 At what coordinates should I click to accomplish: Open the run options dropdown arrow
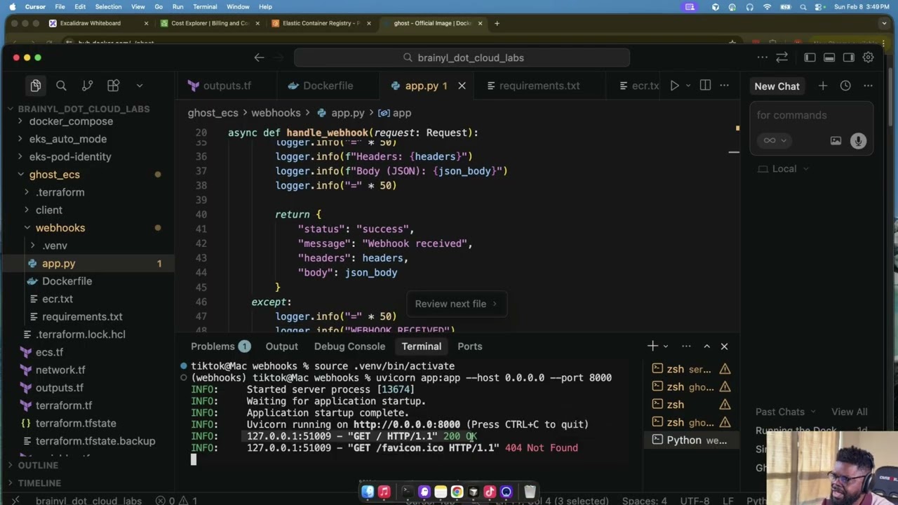point(688,86)
